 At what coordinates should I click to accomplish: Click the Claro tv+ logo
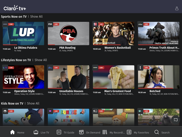15,8
